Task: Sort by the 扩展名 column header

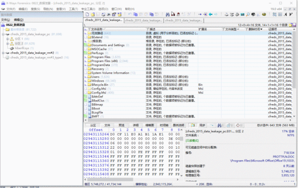Action: 203,29
